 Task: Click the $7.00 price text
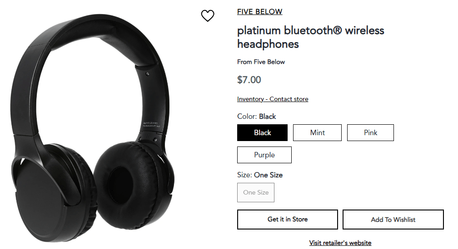coord(249,80)
